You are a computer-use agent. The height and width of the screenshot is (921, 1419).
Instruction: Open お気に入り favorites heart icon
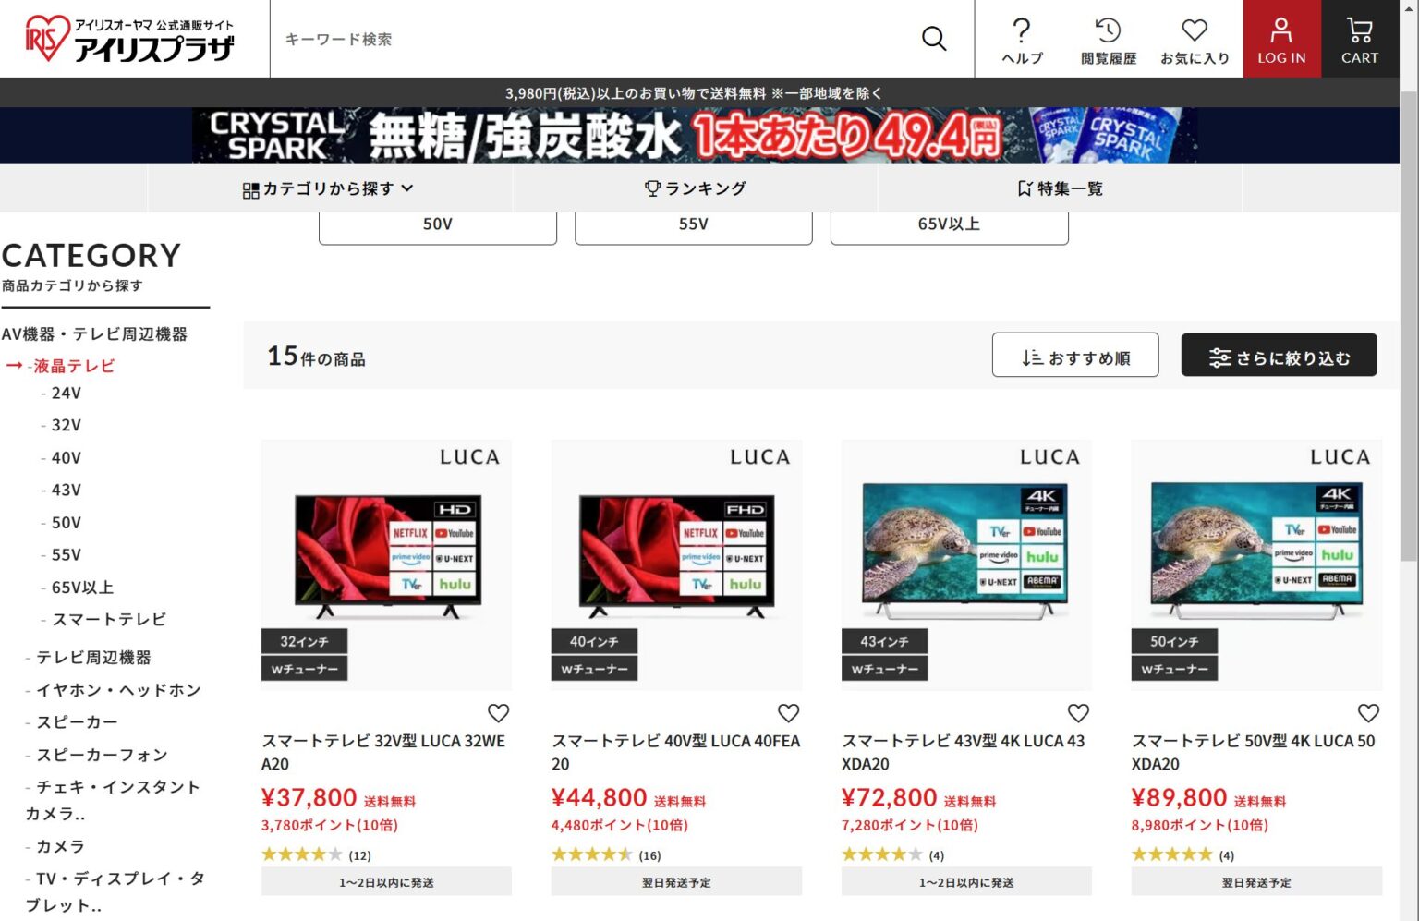click(x=1194, y=31)
